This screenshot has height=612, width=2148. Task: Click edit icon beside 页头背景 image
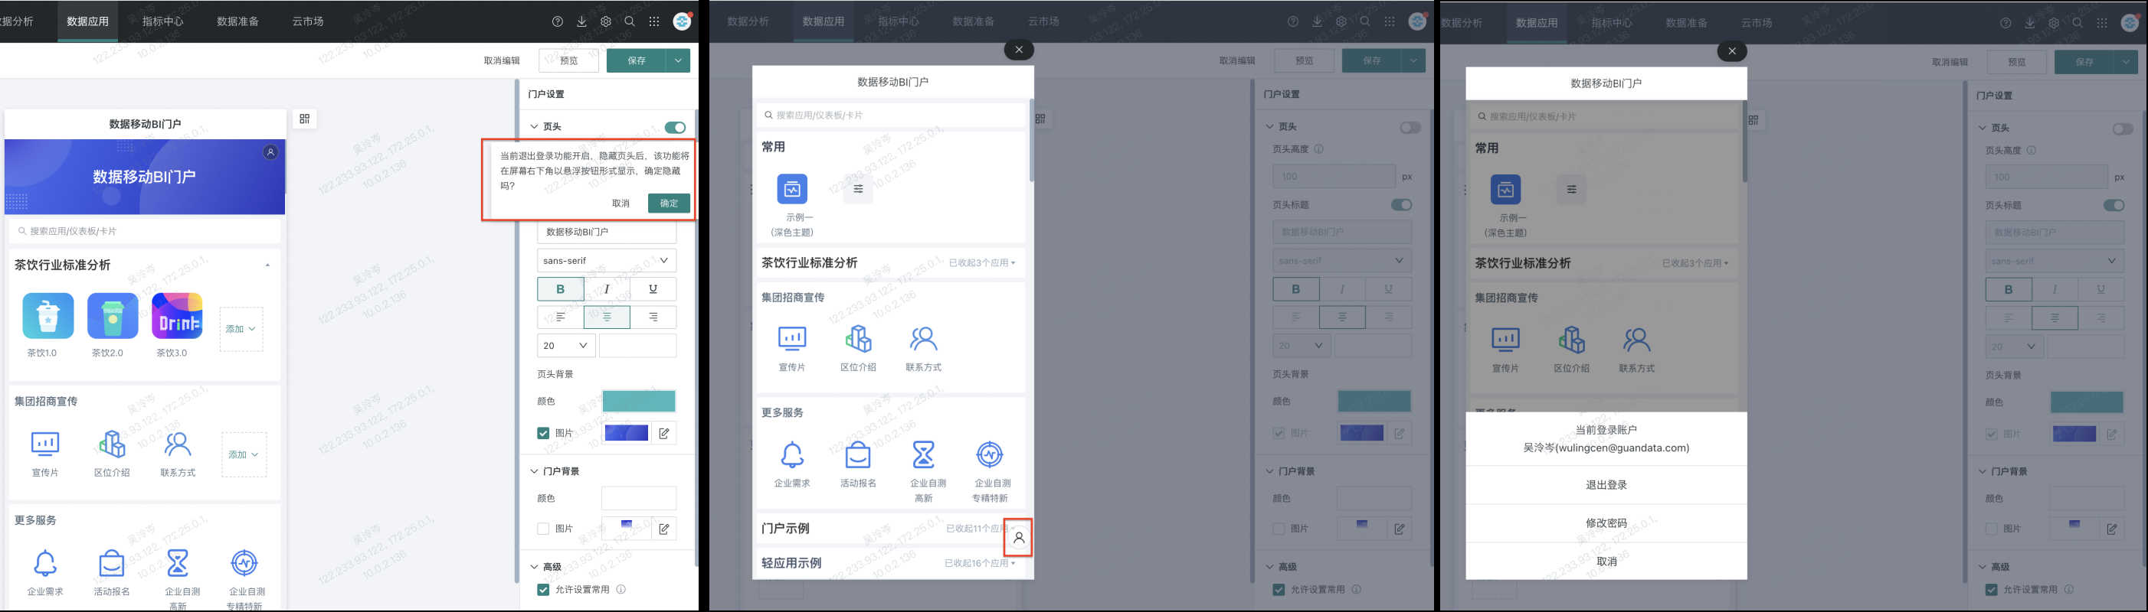tap(663, 433)
